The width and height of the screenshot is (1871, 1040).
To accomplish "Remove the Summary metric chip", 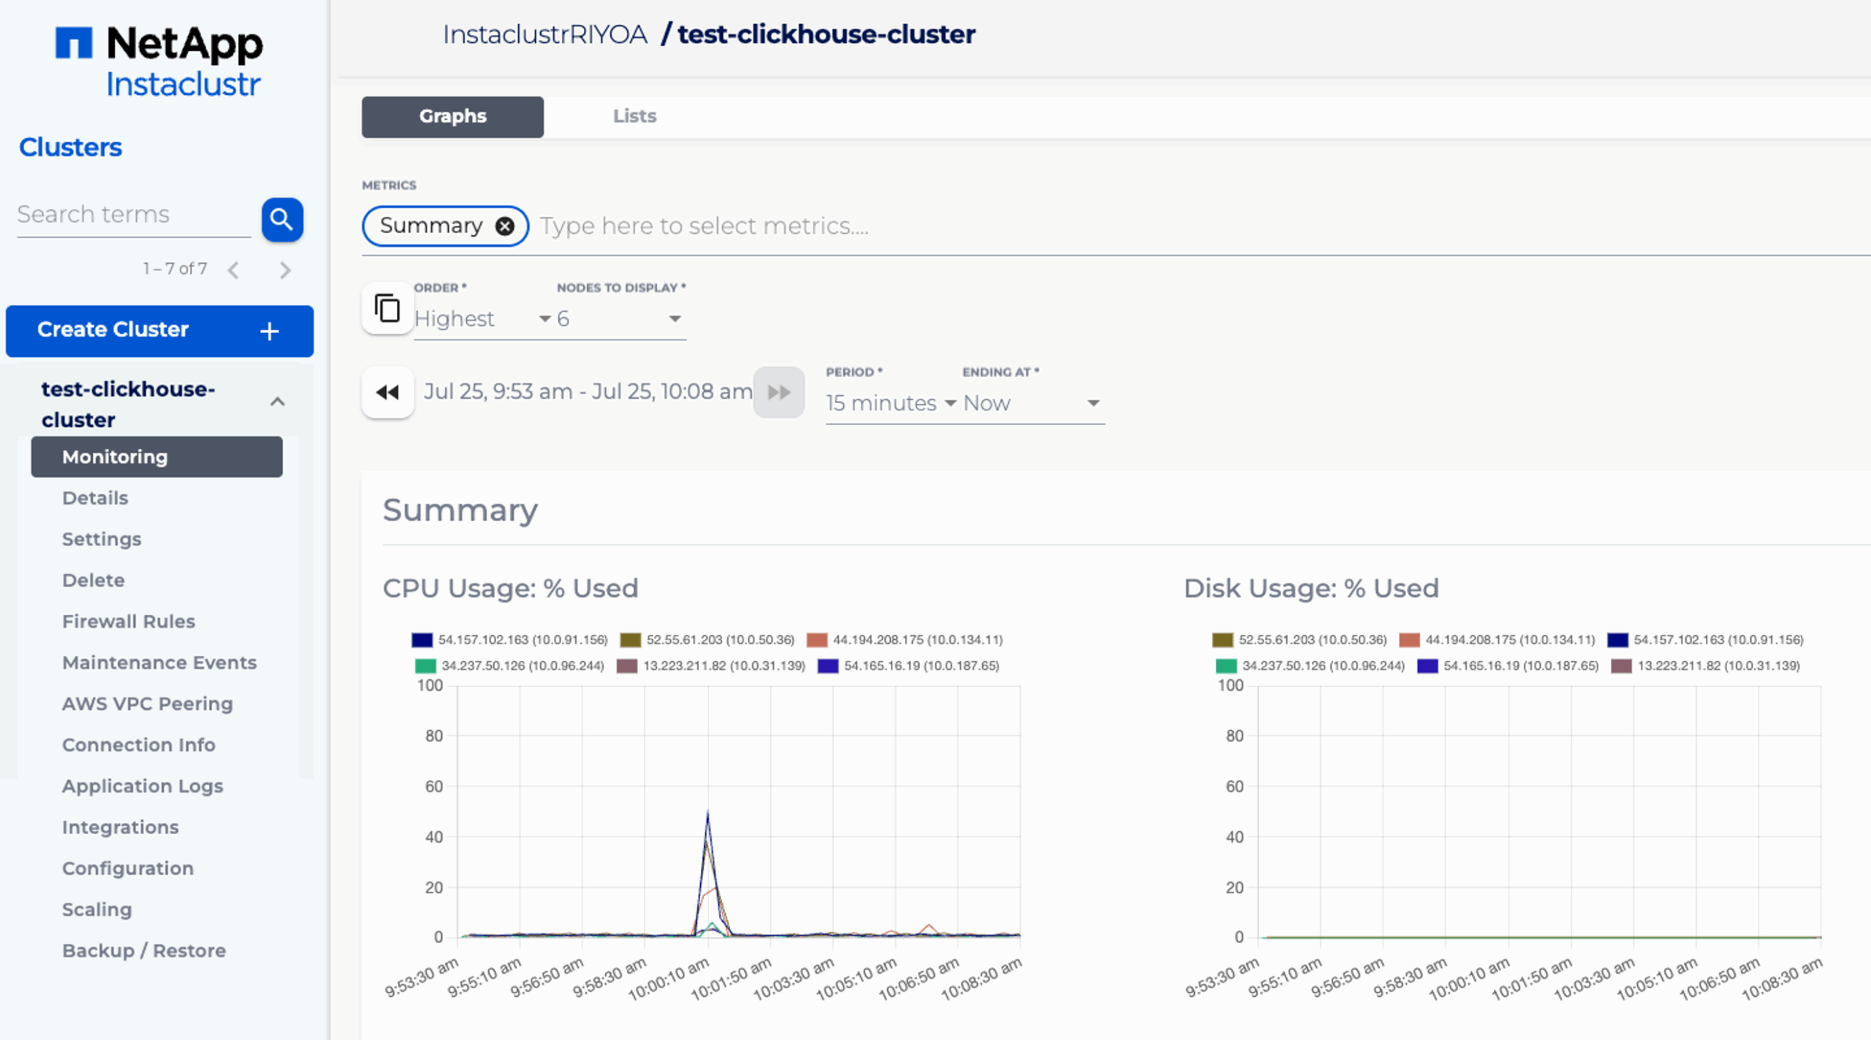I will [504, 226].
